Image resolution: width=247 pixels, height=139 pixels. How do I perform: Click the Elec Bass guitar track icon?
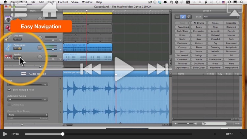click(8, 38)
